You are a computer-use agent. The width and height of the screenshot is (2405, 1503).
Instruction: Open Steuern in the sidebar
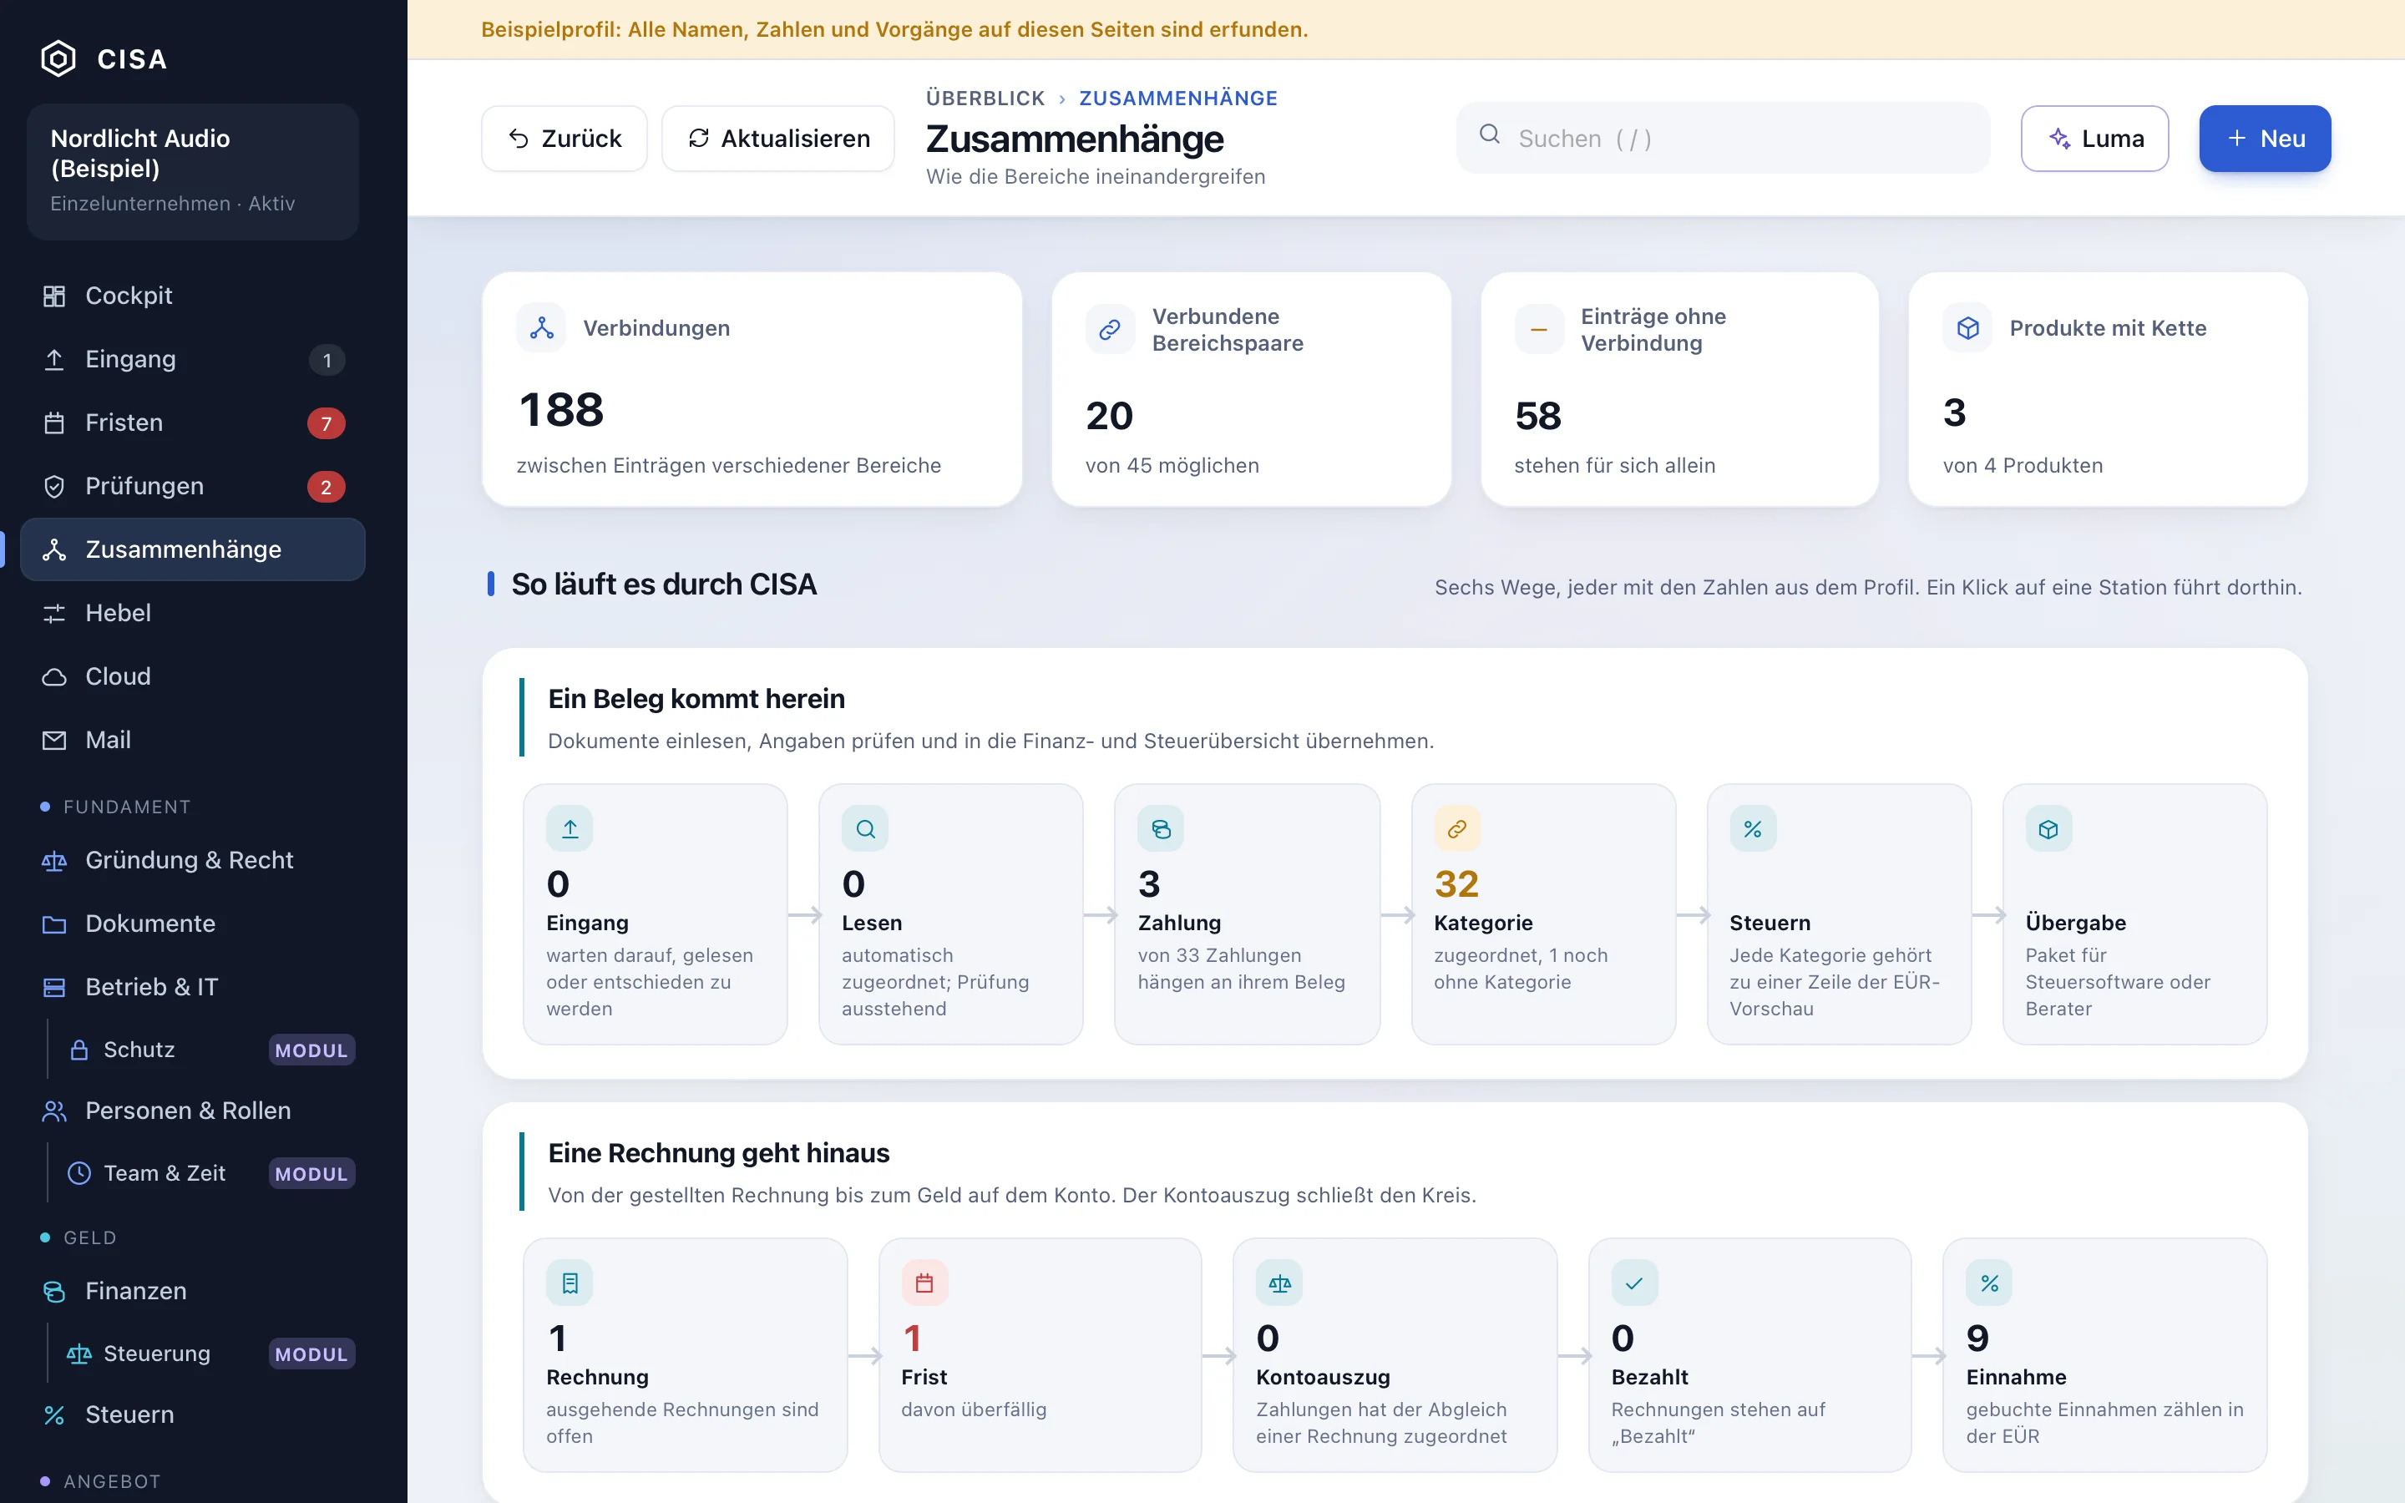(193, 1414)
